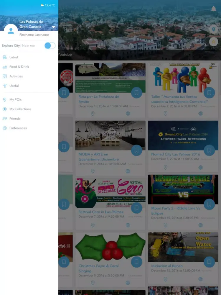
Task: Bookmark the Festival Cero in Las Palmas event
Action: click(x=137, y=208)
